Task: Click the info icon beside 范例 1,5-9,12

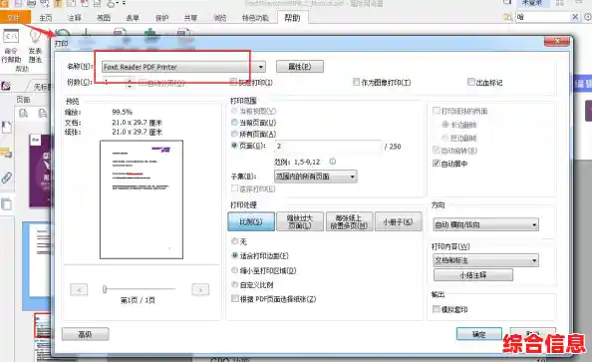Action: (x=332, y=162)
